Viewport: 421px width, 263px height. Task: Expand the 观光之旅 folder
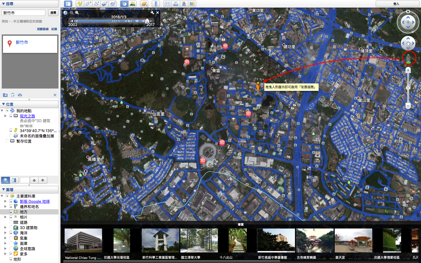5,116
